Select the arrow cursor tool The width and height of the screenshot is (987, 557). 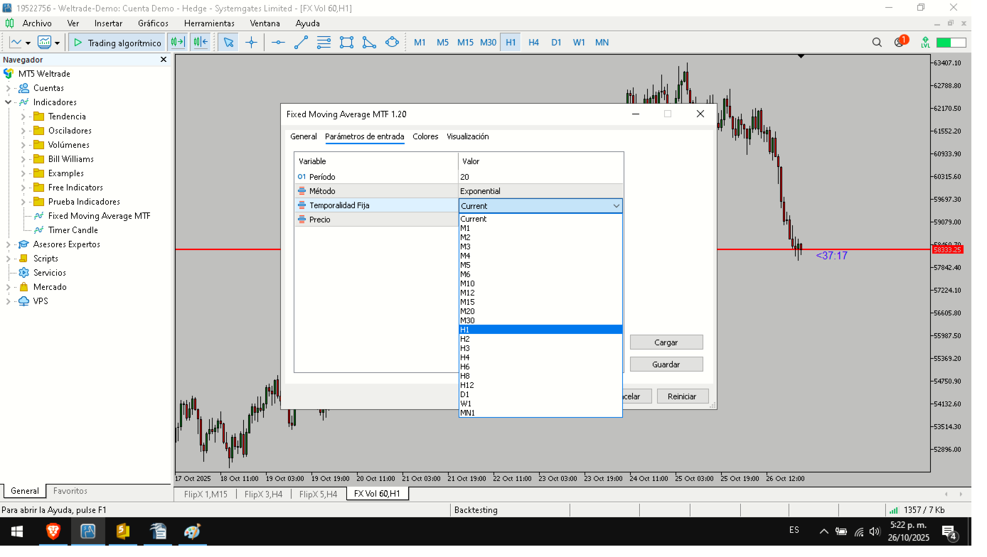(228, 43)
